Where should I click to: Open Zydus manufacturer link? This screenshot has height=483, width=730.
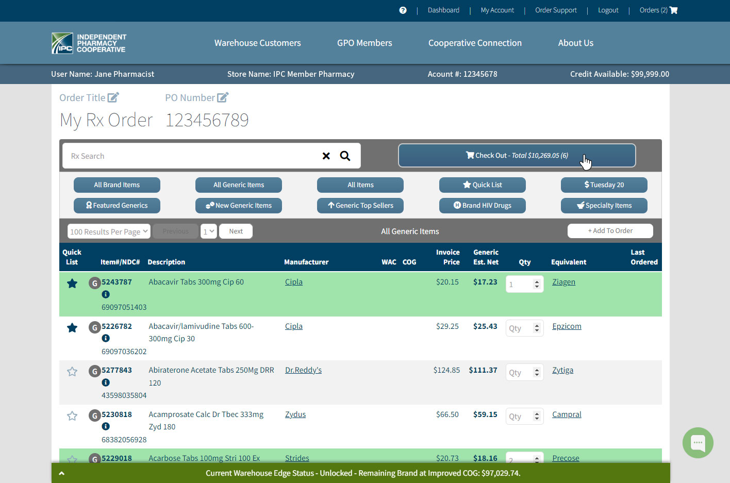[x=295, y=414]
